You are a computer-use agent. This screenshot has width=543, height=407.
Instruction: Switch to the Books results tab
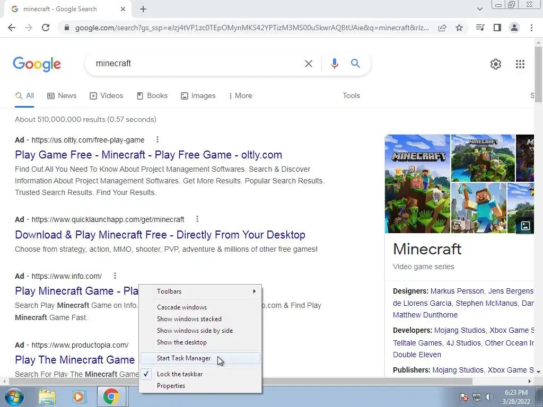(152, 96)
